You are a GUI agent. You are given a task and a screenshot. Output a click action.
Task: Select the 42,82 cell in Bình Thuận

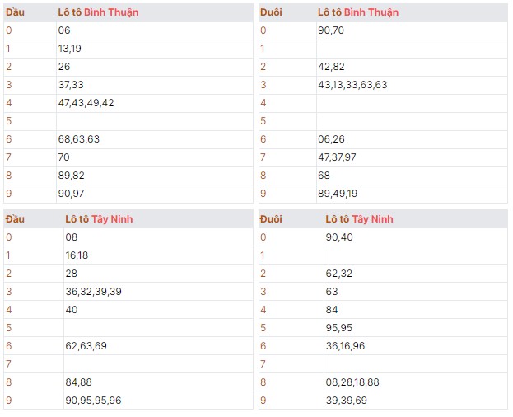[x=329, y=67]
